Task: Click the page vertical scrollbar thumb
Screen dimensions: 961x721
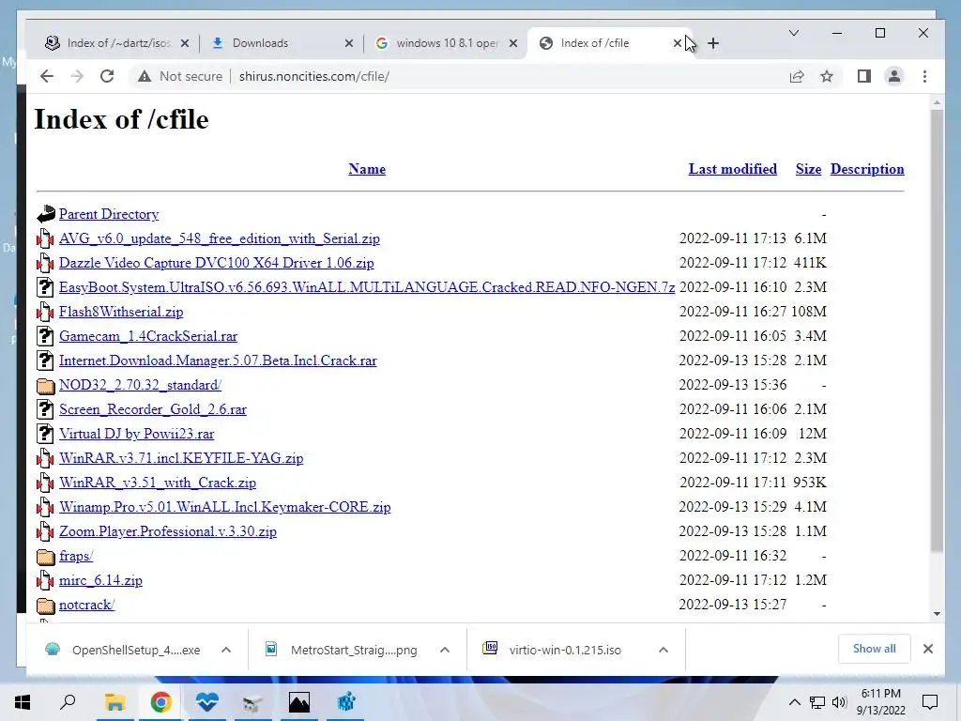Action: (x=937, y=331)
